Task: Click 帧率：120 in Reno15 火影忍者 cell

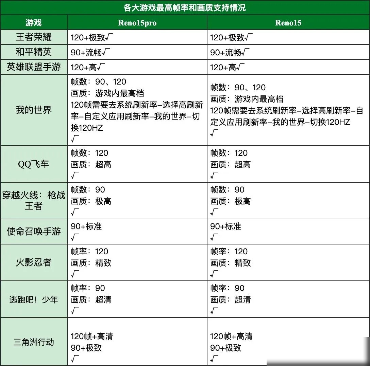Action: tap(229, 251)
